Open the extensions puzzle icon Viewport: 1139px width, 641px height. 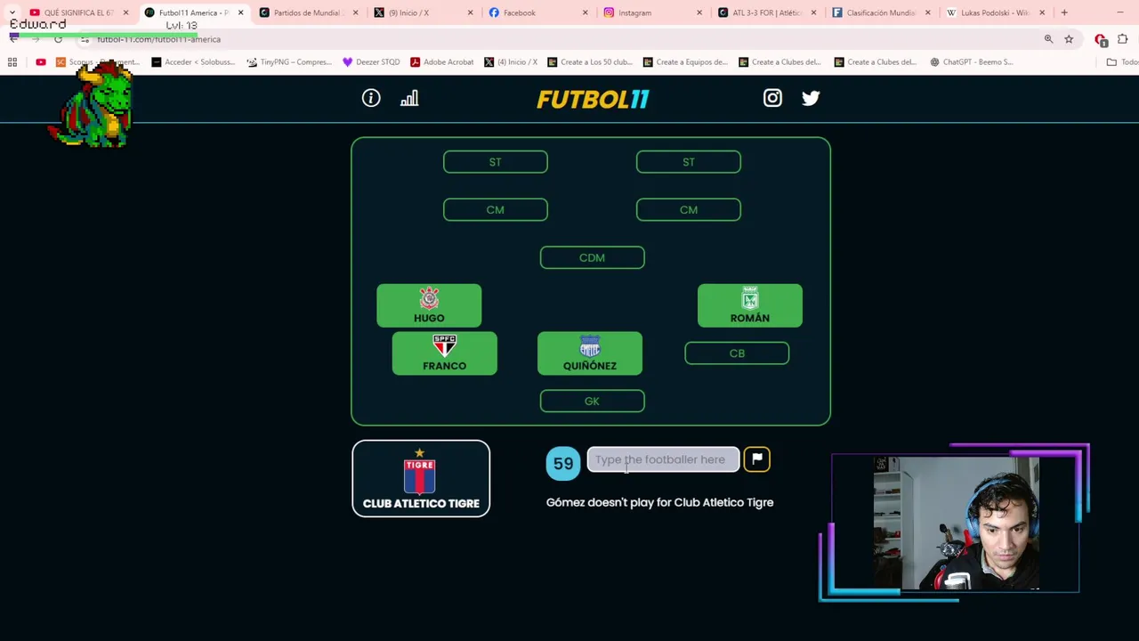pos(1123,39)
